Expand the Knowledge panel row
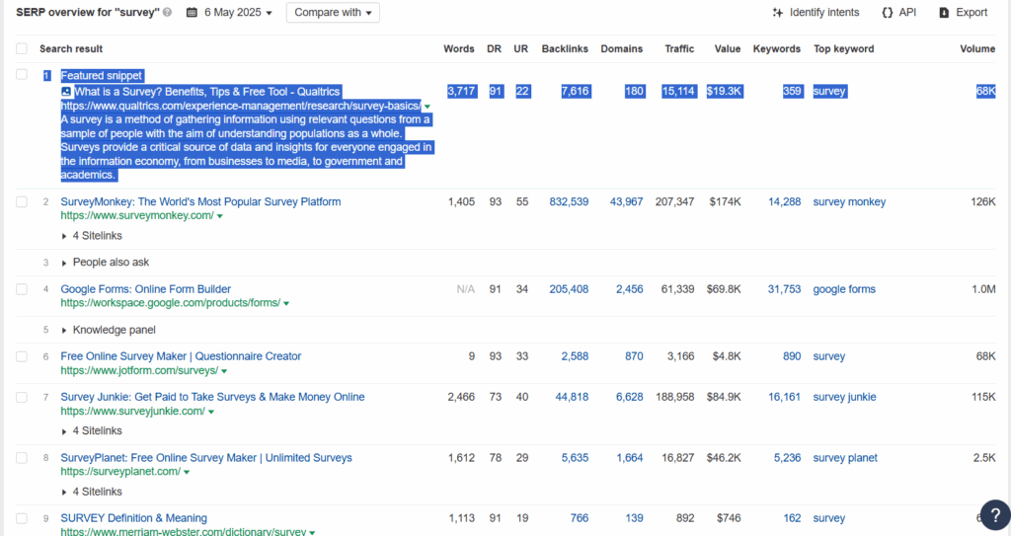This screenshot has width=1011, height=536. click(109, 331)
